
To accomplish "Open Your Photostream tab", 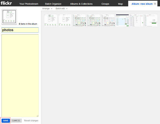I will click(29, 4).
